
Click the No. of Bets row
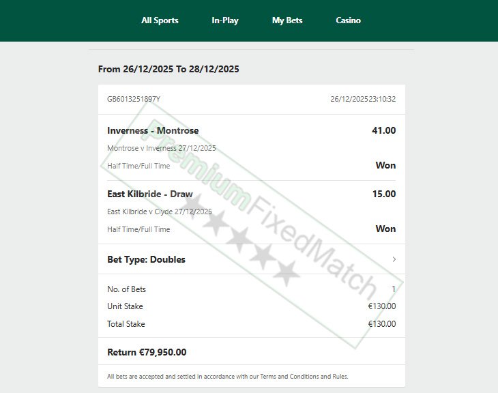click(252, 289)
